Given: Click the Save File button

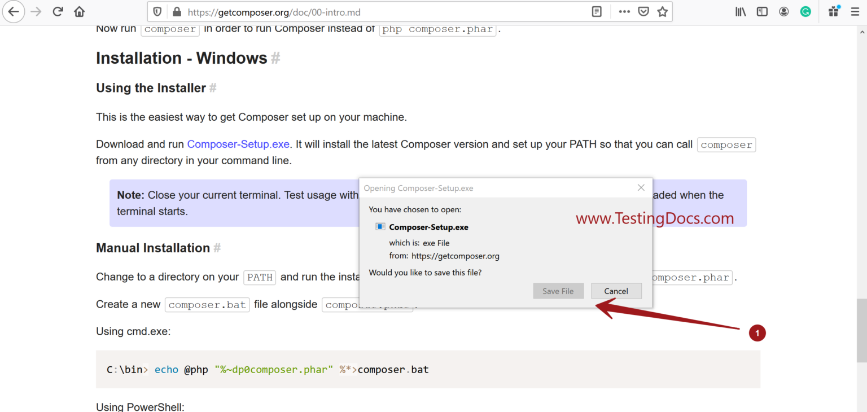Looking at the screenshot, I should click(558, 291).
